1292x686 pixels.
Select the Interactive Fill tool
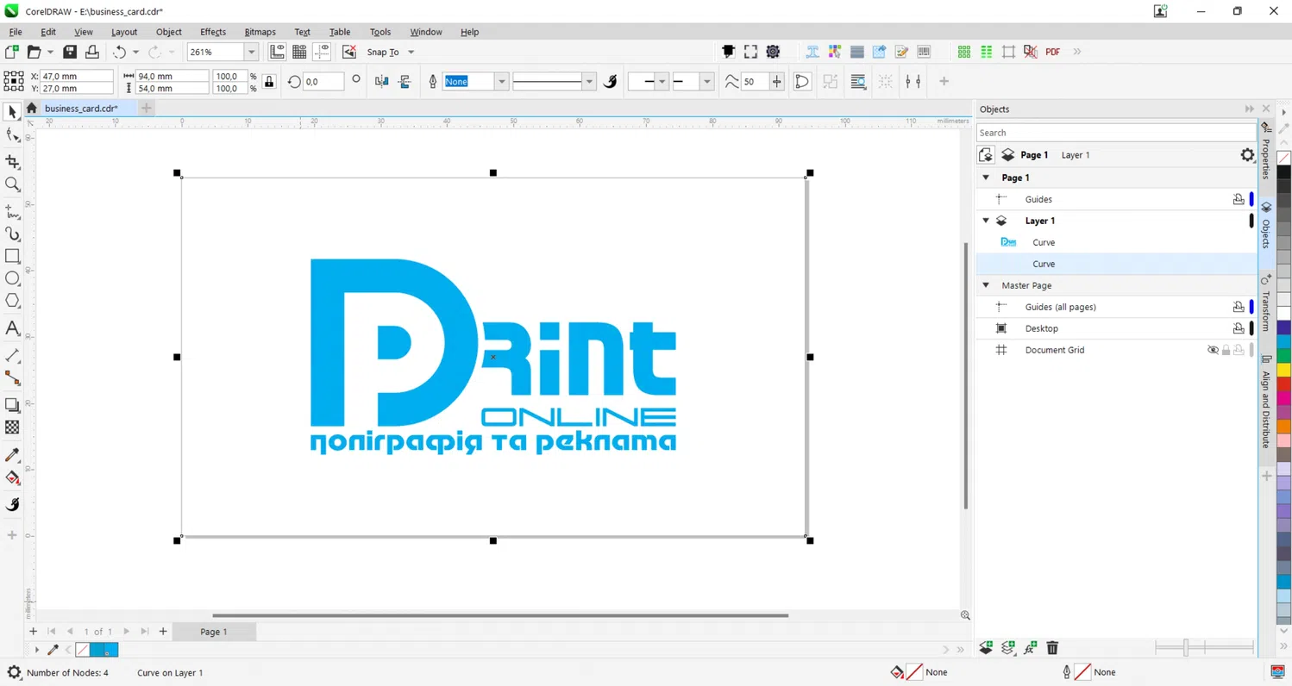point(12,478)
